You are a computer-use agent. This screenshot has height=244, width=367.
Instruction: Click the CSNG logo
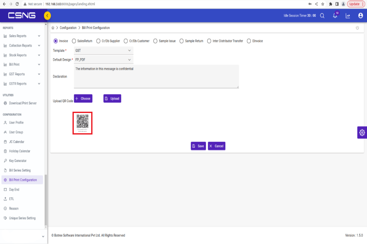(x=22, y=16)
